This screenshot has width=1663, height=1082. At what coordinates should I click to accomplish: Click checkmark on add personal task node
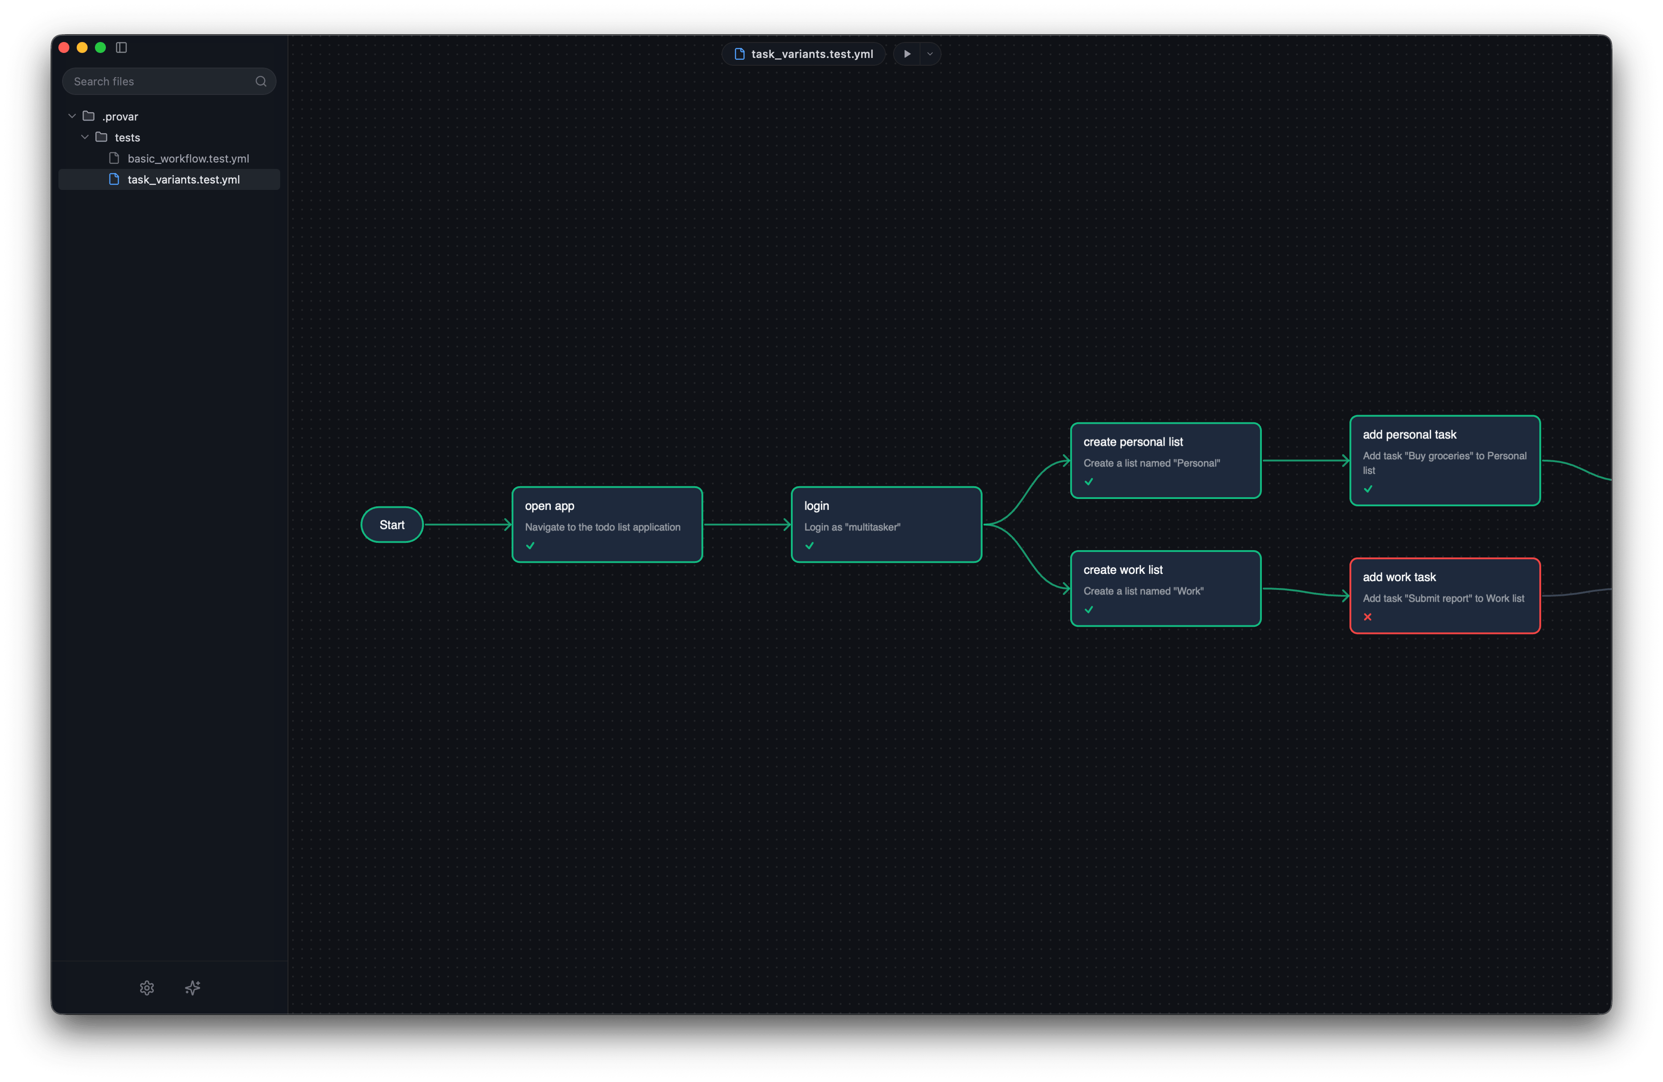point(1368,489)
